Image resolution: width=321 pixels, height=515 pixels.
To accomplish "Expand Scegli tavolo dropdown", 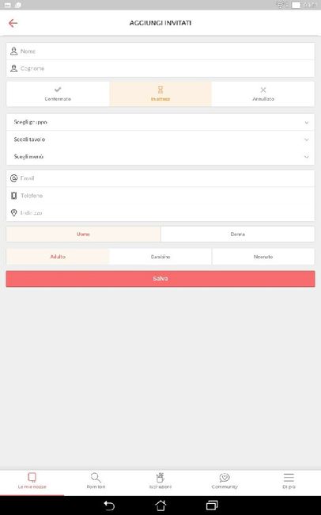I will coord(160,139).
